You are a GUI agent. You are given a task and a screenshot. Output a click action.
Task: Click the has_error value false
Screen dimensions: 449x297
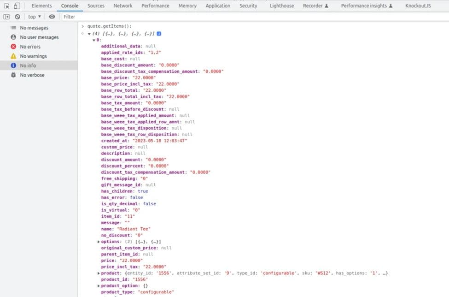click(136, 197)
